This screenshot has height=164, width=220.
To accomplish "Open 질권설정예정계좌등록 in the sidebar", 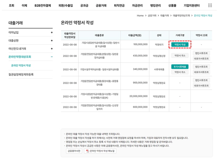I will (21, 74).
